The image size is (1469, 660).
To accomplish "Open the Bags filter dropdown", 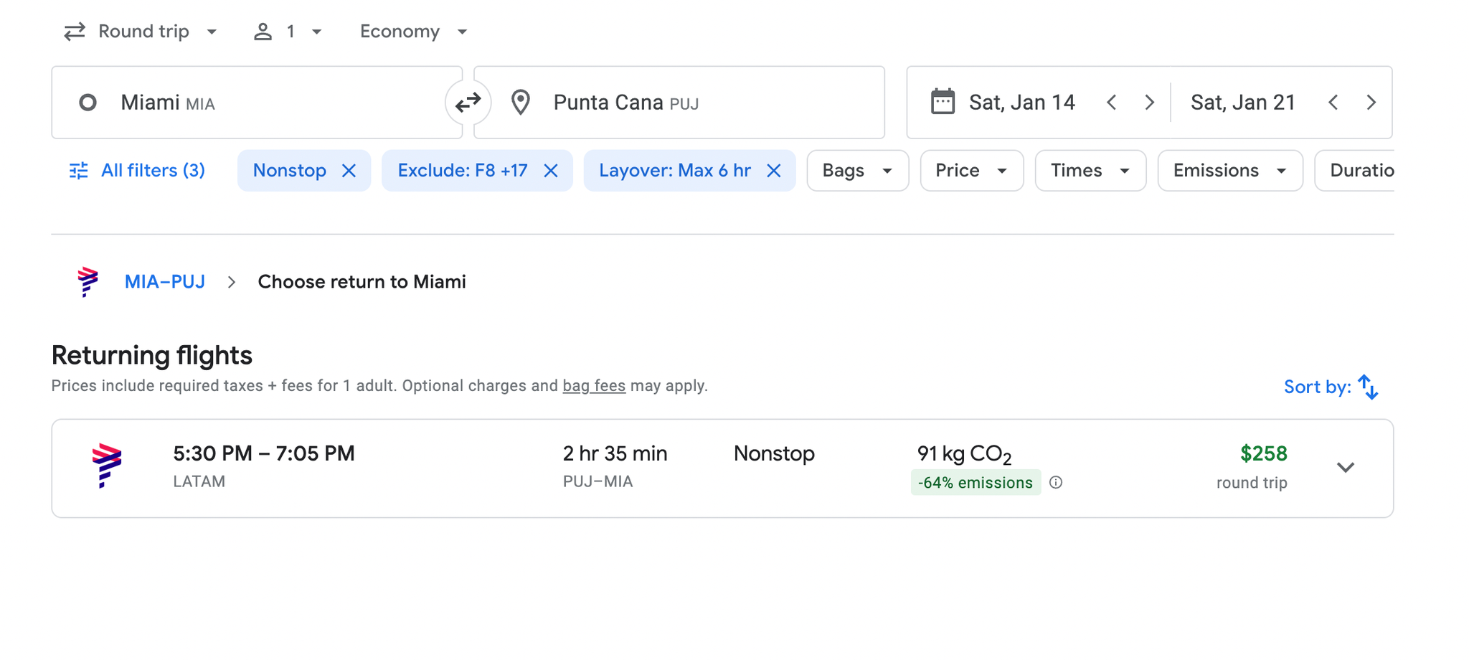I will [x=857, y=171].
